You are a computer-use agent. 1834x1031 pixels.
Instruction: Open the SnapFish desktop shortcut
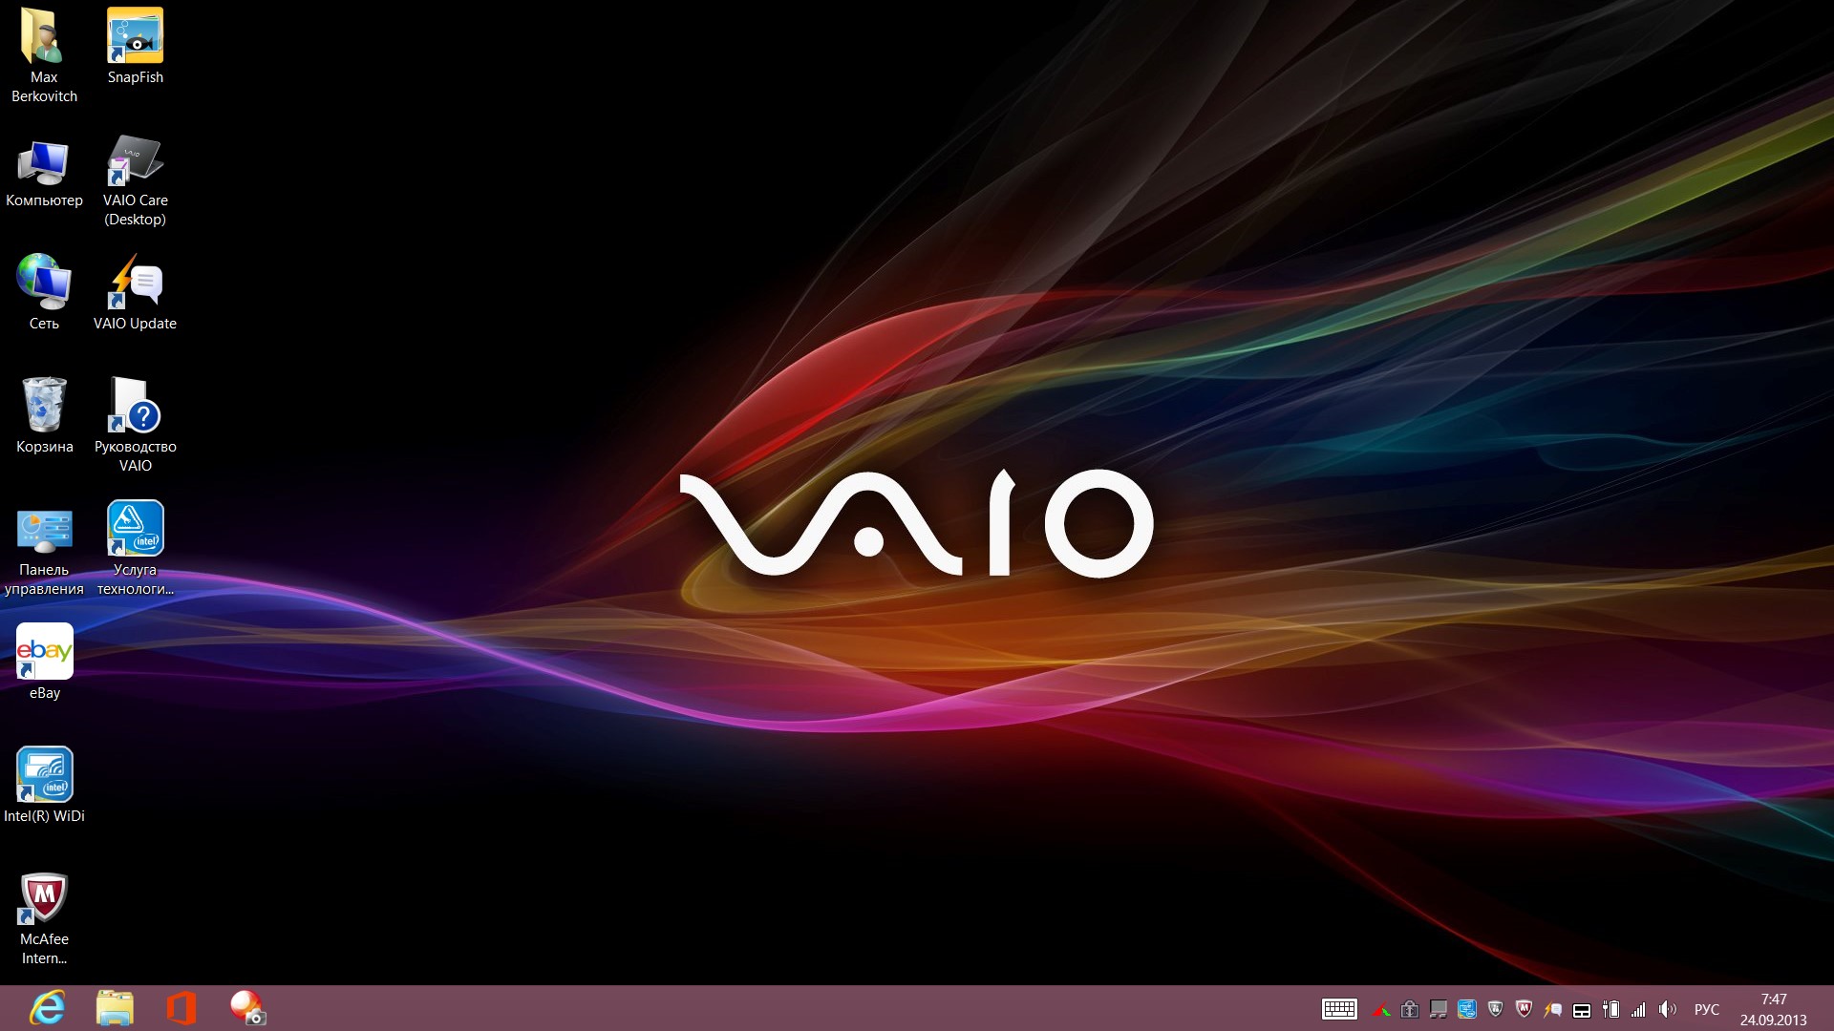135,38
